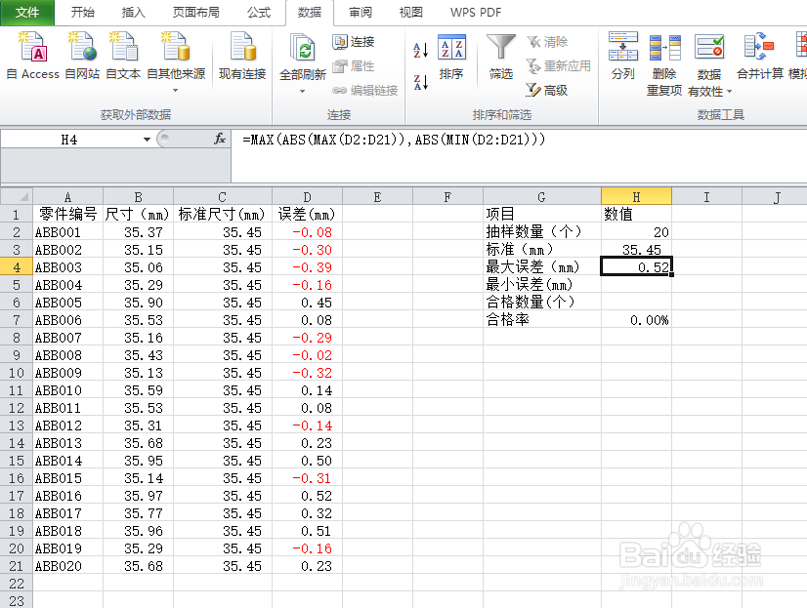Click the Insert Function fx icon

[x=220, y=139]
